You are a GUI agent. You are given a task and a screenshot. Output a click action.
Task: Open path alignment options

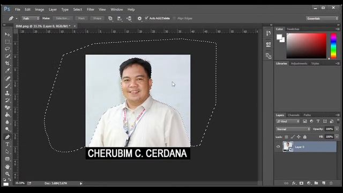120,19
